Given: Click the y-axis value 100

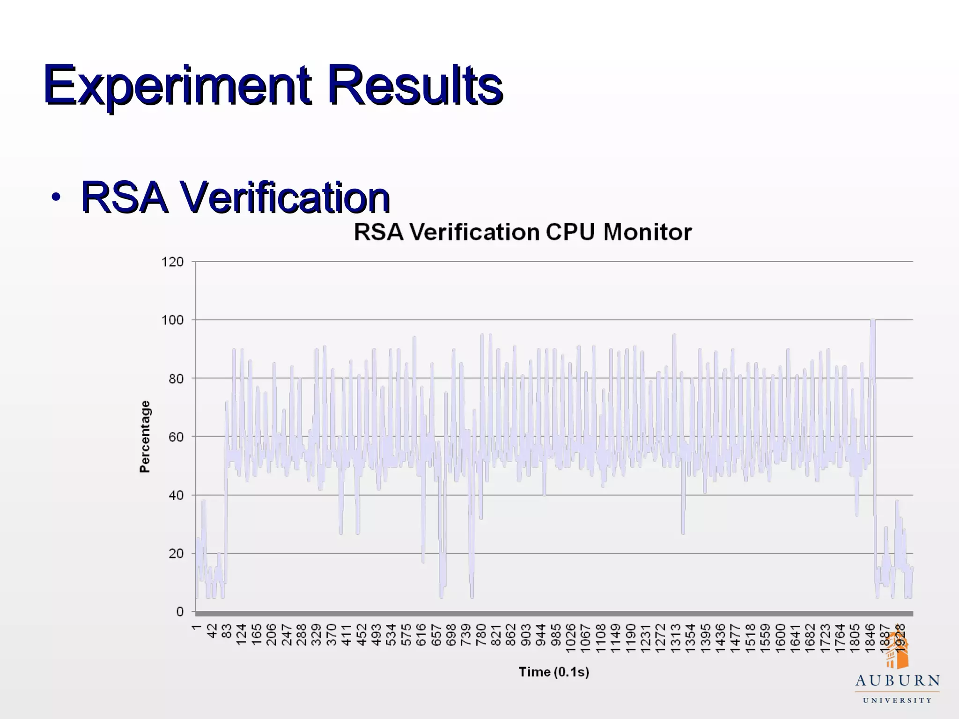Looking at the screenshot, I should click(172, 321).
